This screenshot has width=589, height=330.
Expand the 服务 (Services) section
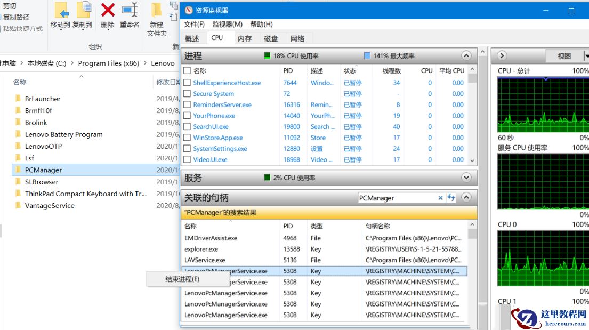pos(466,178)
